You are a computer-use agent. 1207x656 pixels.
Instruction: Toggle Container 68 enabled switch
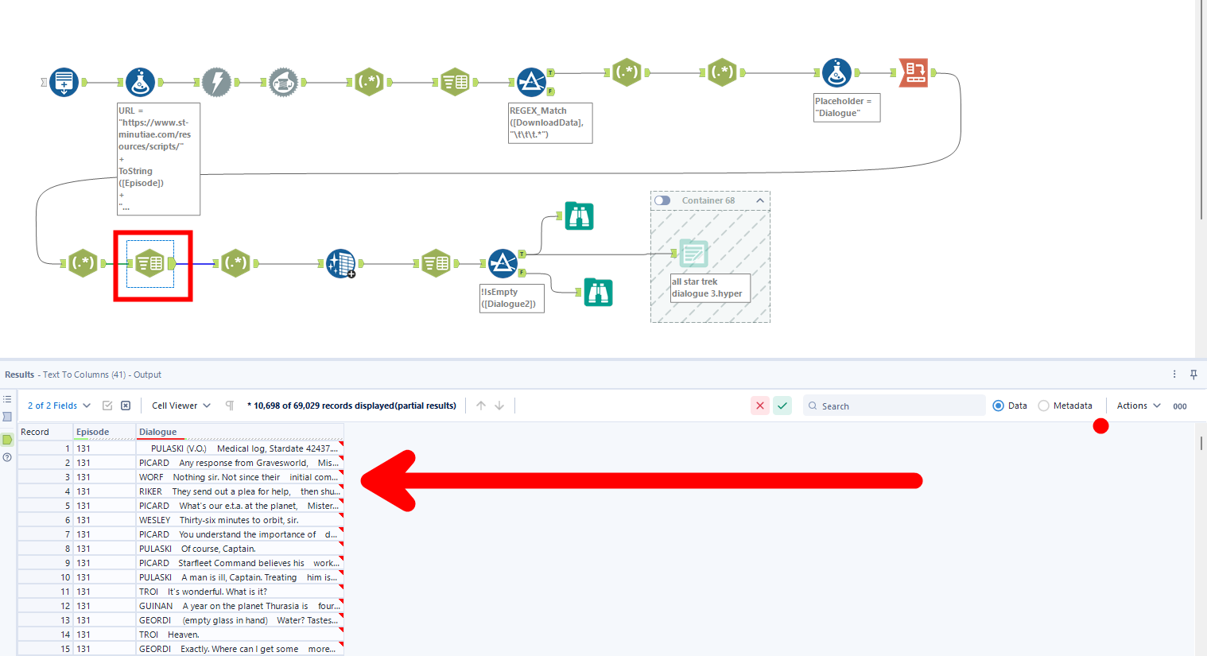coord(662,200)
